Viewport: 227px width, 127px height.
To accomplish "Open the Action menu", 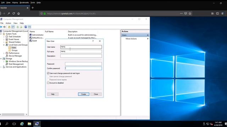I will [8, 23].
